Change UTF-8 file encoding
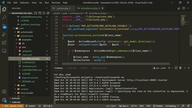Viewport: 192px width, 108px height. tap(134, 106)
